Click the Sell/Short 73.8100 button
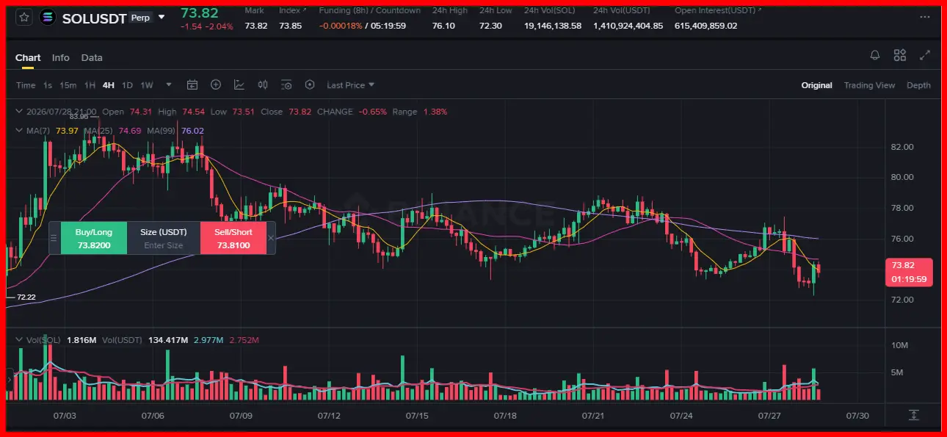Viewport: 947px width, 437px height. tap(233, 239)
